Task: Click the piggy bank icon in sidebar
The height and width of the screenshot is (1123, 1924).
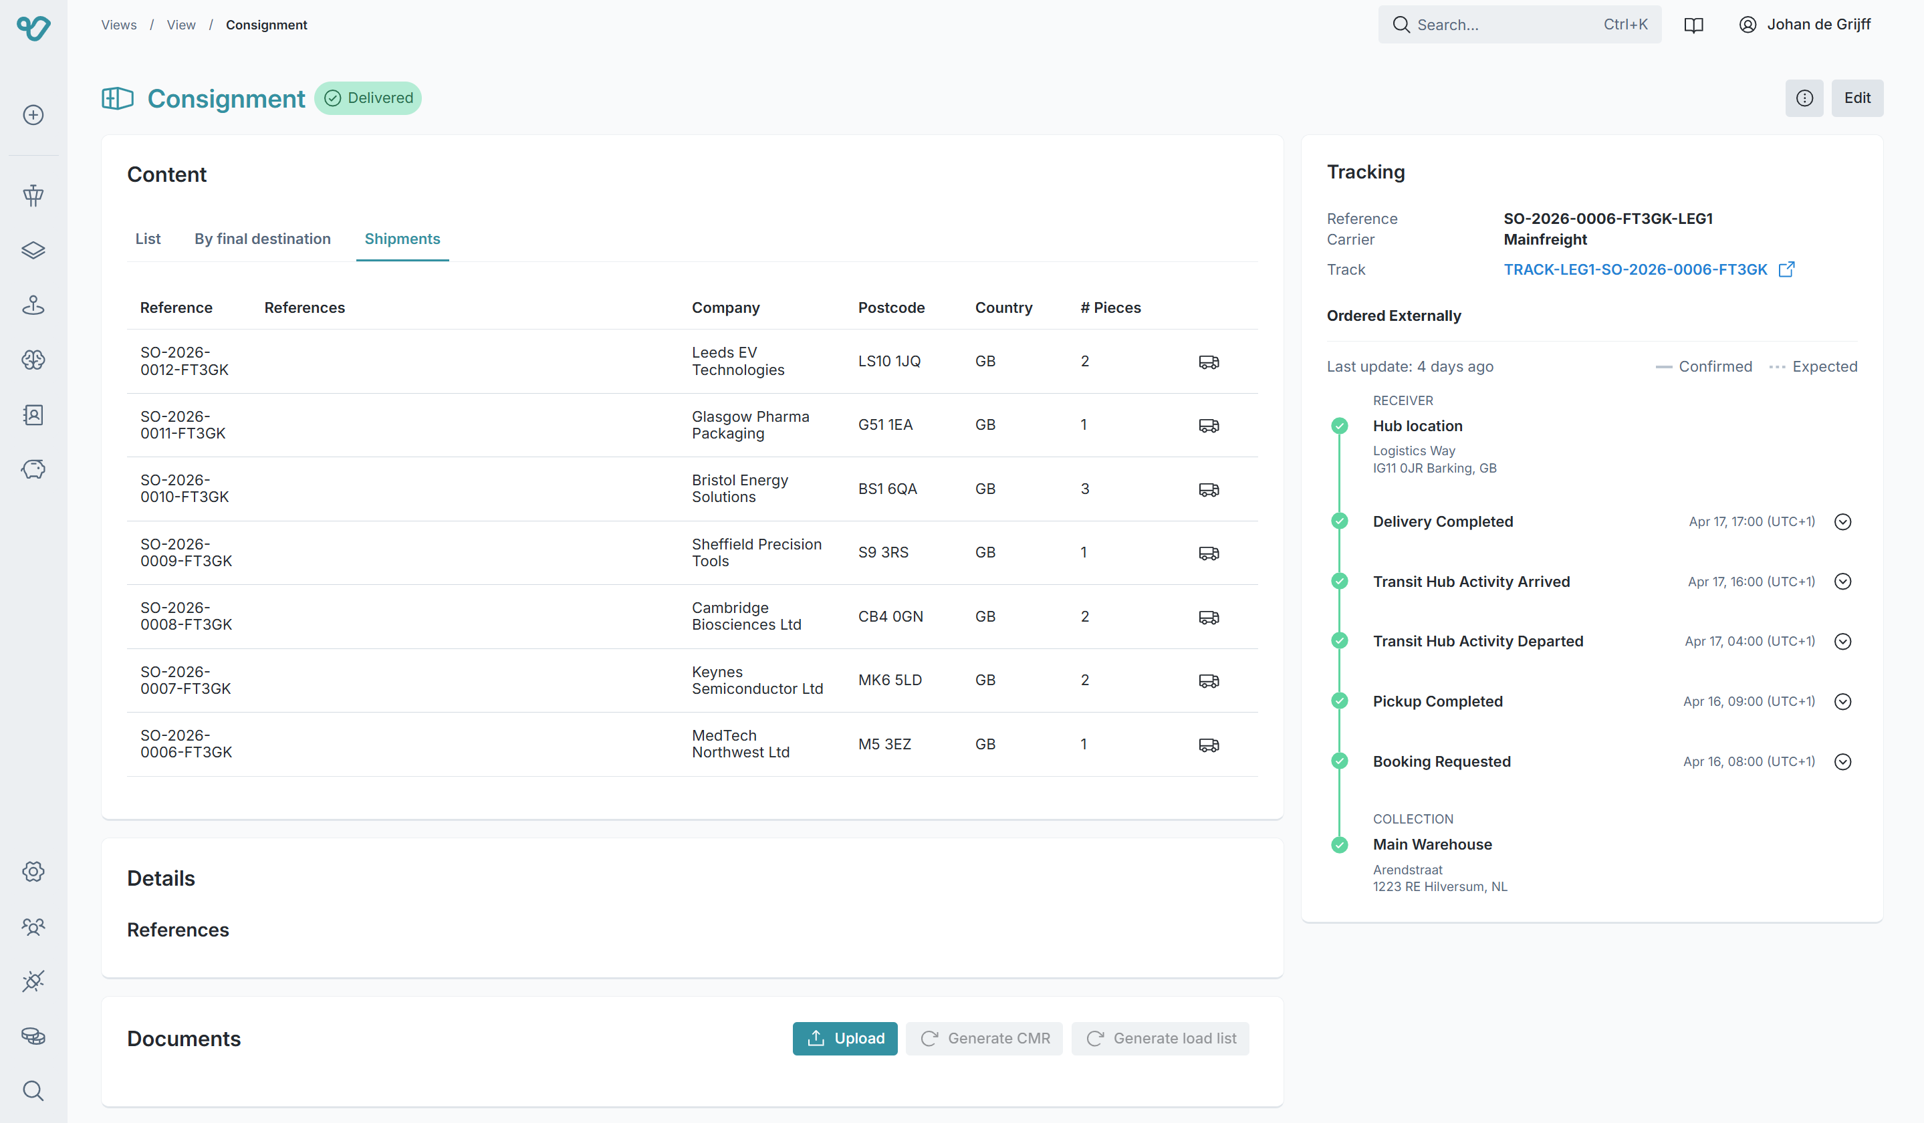Action: coord(33,469)
